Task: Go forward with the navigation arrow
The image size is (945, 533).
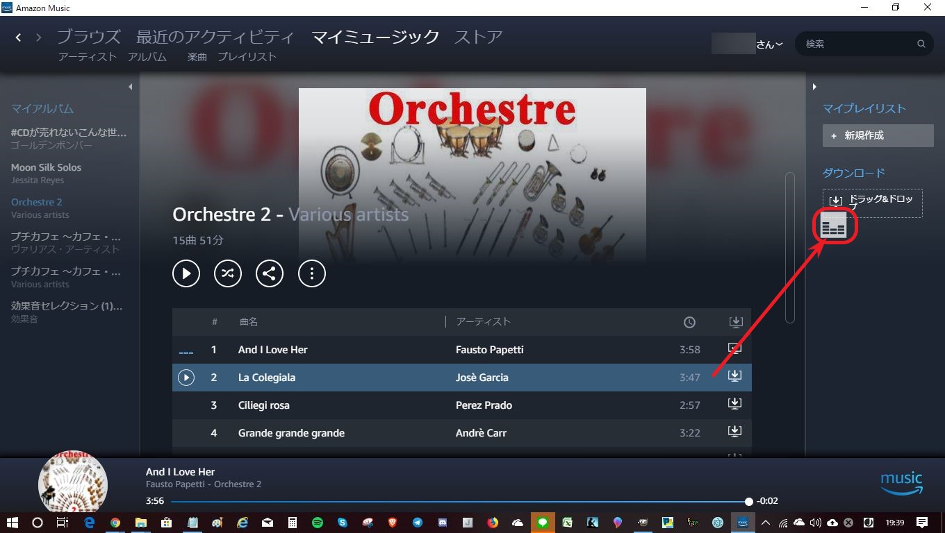Action: (39, 37)
